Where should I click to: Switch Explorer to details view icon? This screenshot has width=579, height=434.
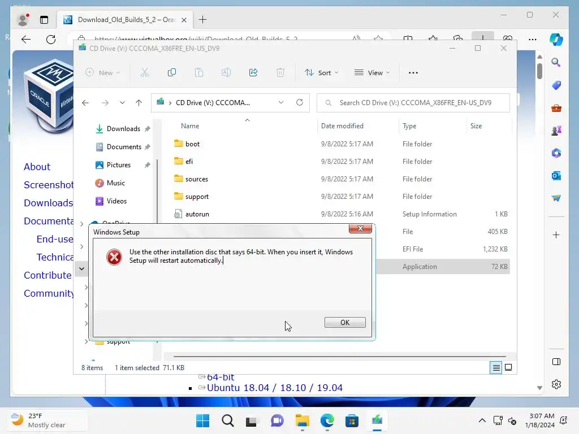(x=496, y=367)
